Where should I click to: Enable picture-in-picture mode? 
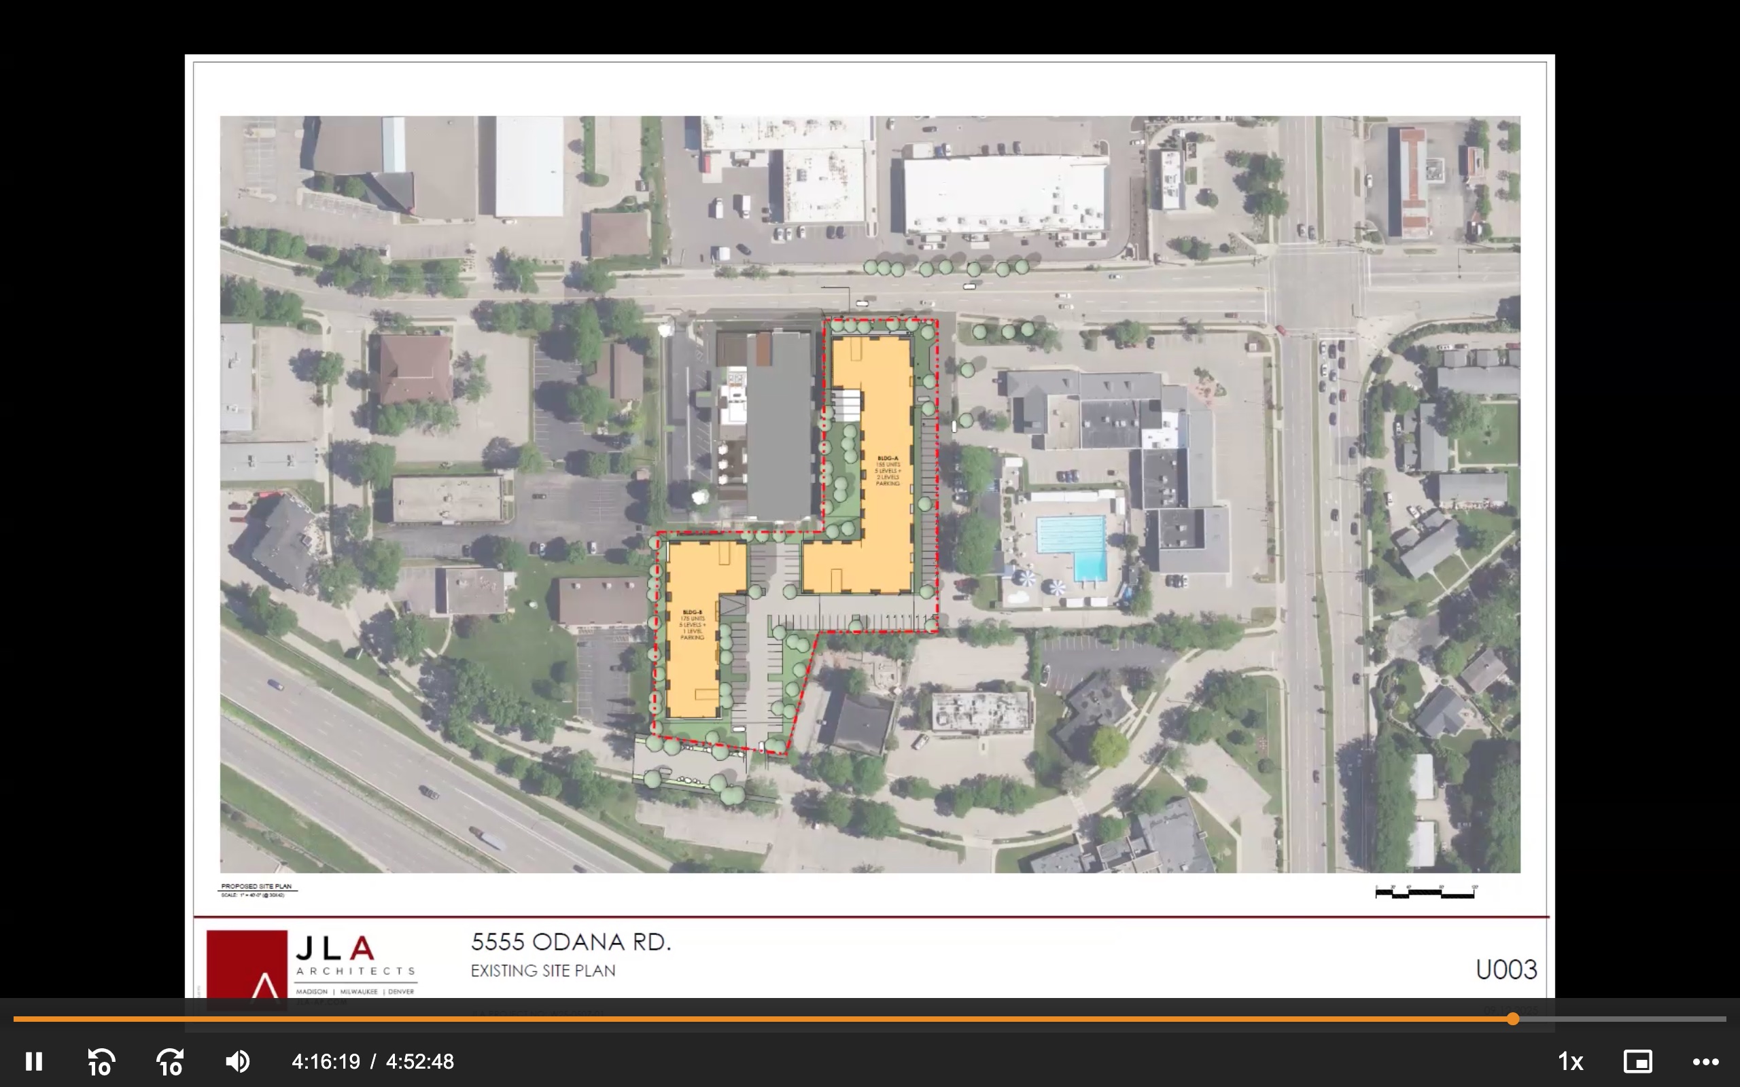(1638, 1061)
